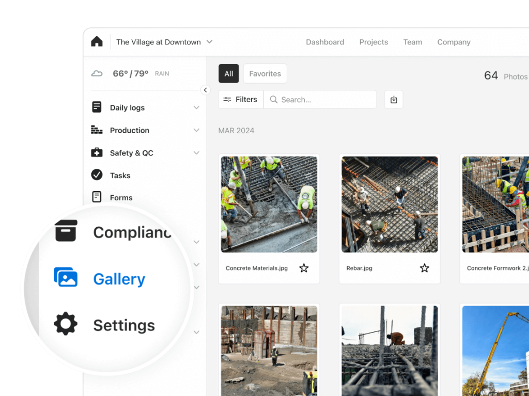Open the Rebar.jpg photo thumbnail
529x396 pixels.
390,204
